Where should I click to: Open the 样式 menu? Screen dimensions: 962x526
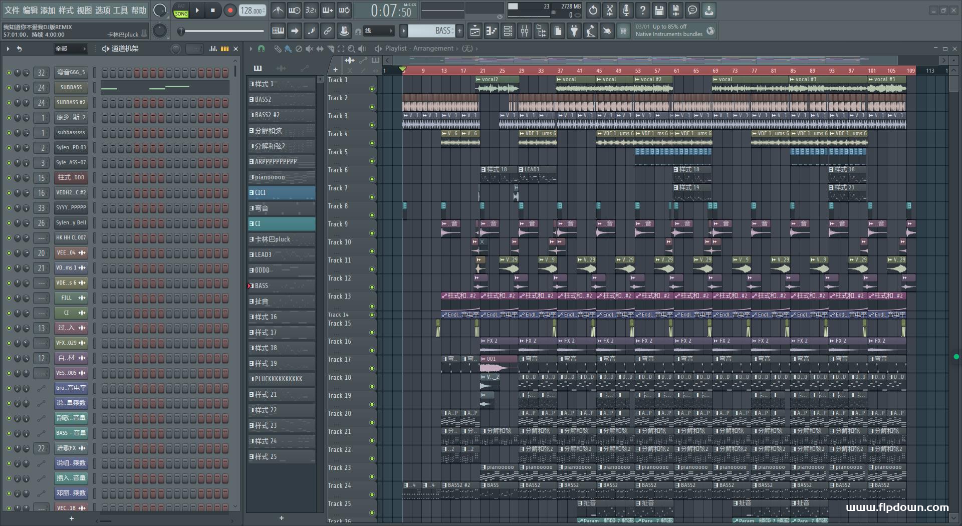pos(66,11)
